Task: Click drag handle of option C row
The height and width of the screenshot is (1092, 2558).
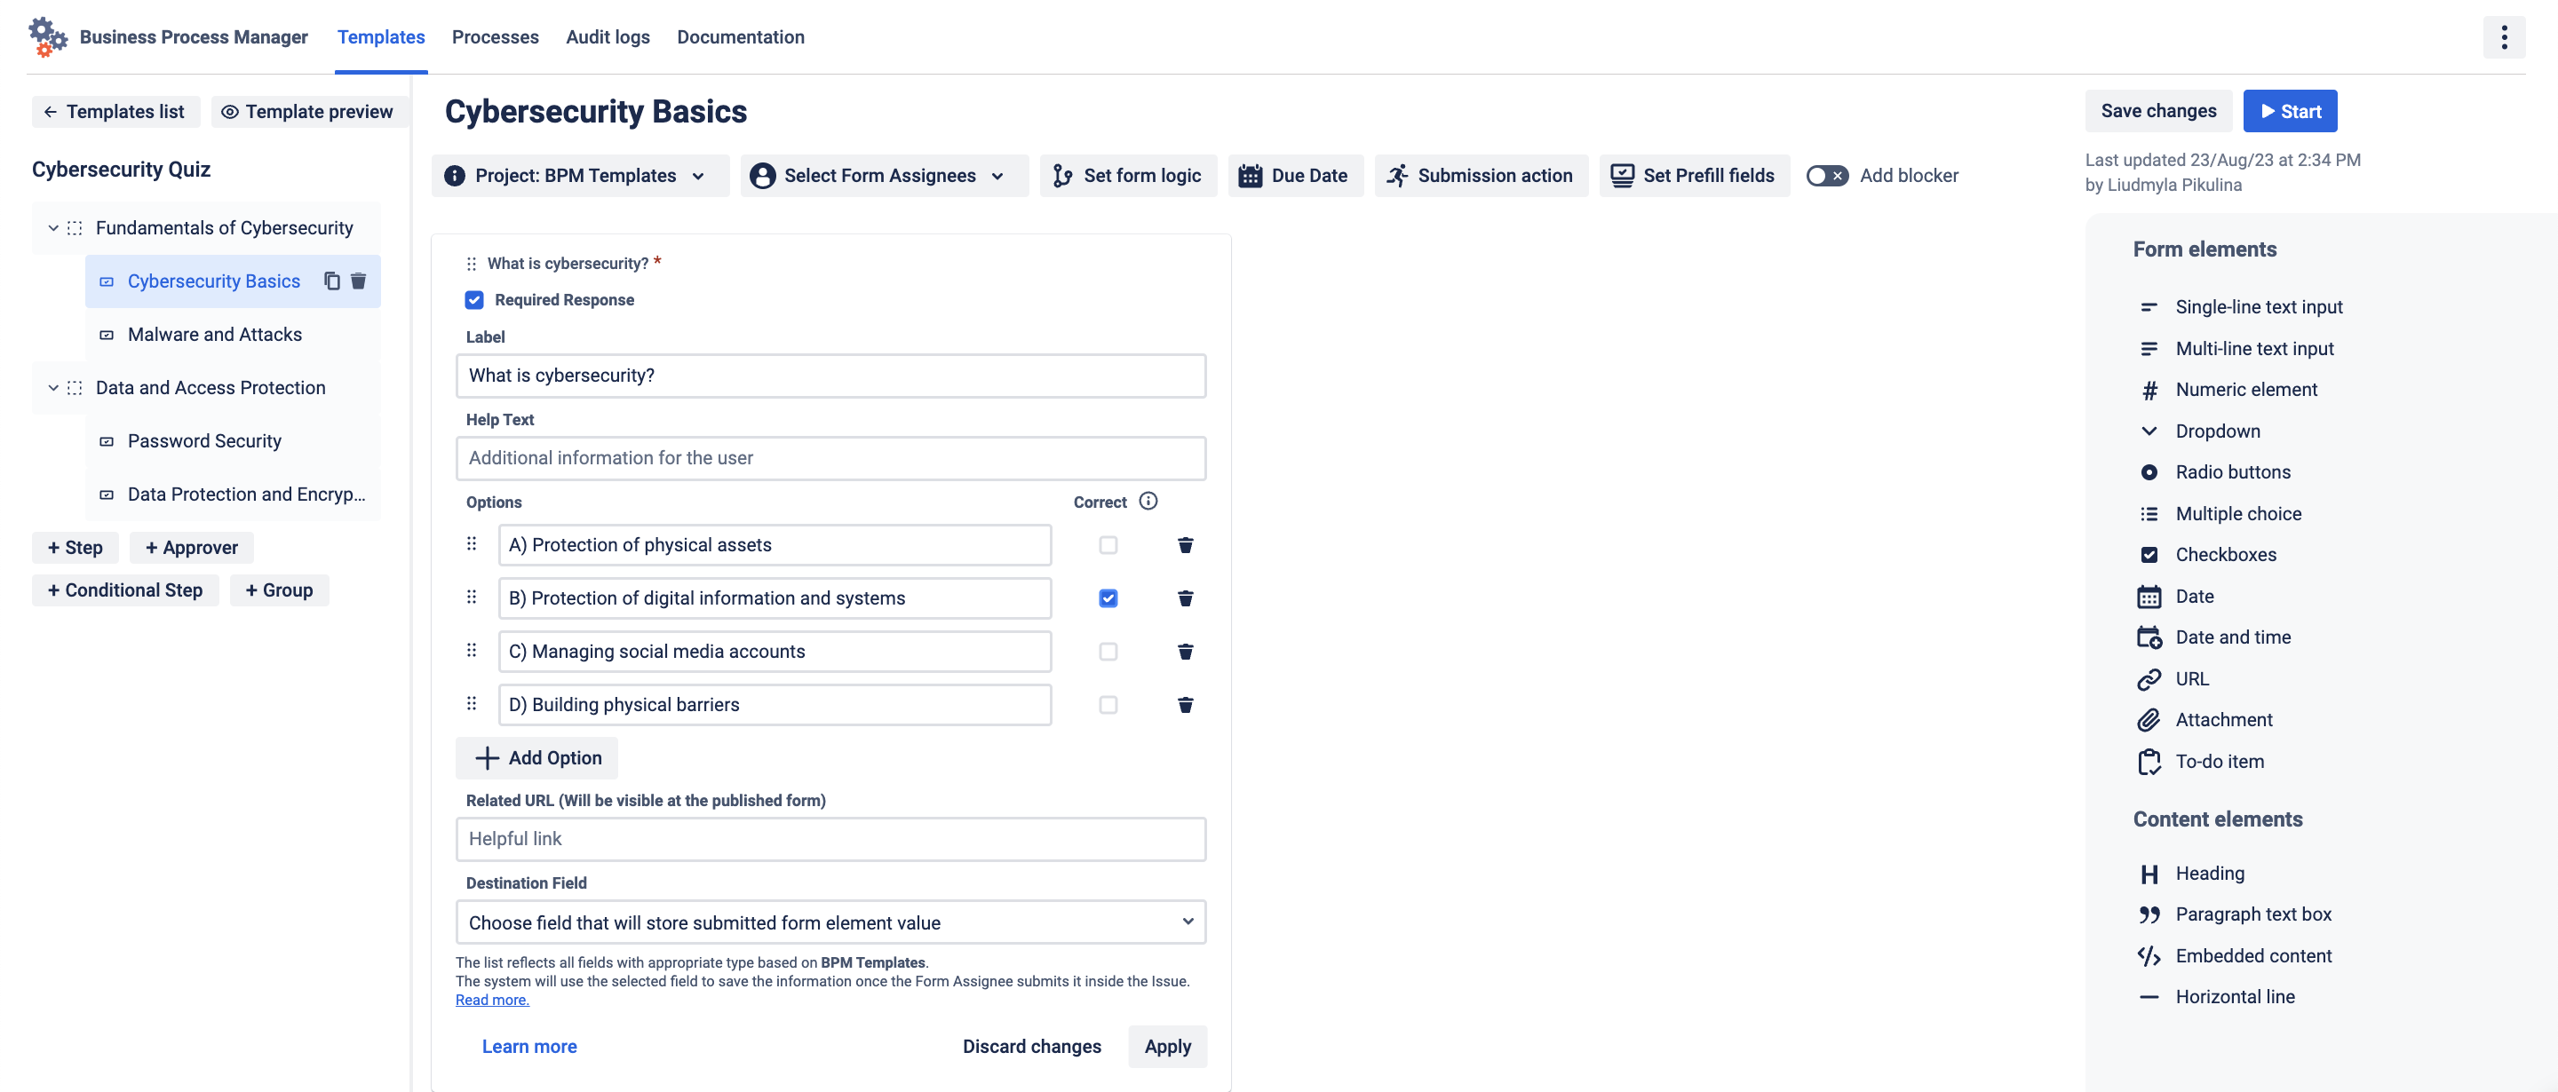Action: coord(472,652)
